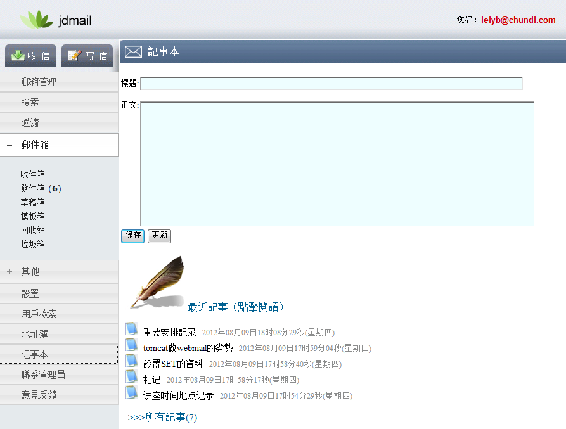Open 郵箱管理 in the sidebar
This screenshot has height=429, width=566.
pyautogui.click(x=59, y=82)
